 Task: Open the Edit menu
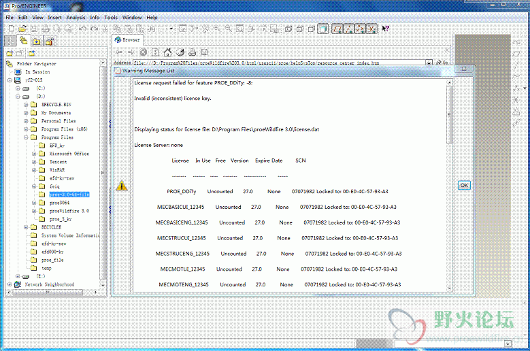tap(22, 18)
